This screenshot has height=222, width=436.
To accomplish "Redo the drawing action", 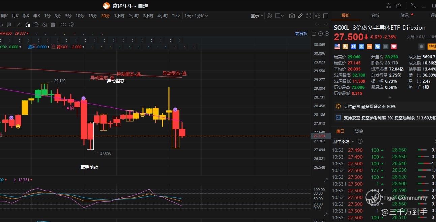I will coord(325,25).
